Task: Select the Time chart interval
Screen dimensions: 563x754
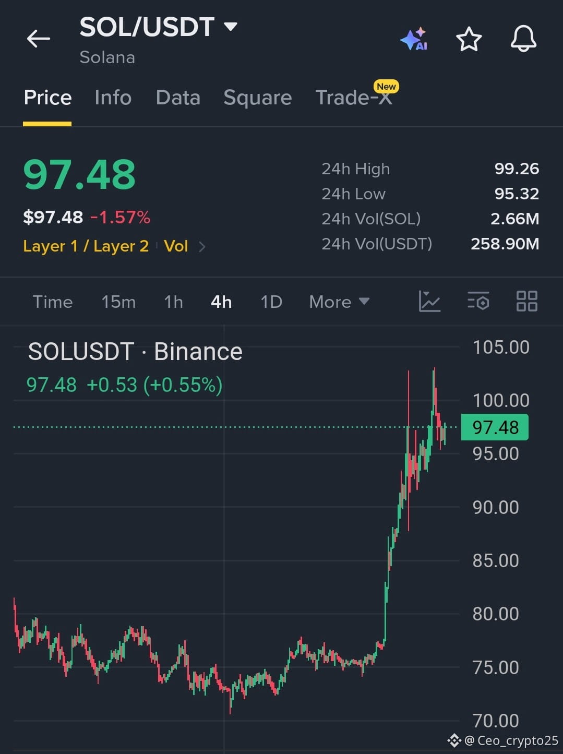Action: coord(53,302)
